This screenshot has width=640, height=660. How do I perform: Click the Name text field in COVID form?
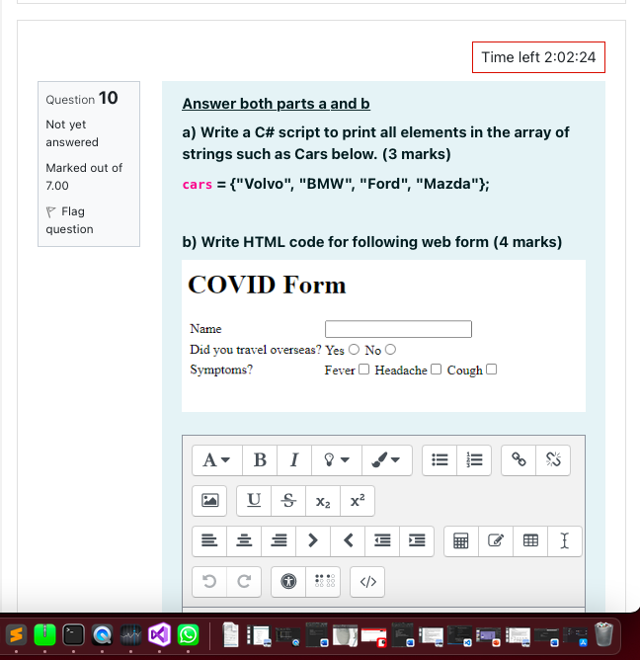[x=398, y=329]
